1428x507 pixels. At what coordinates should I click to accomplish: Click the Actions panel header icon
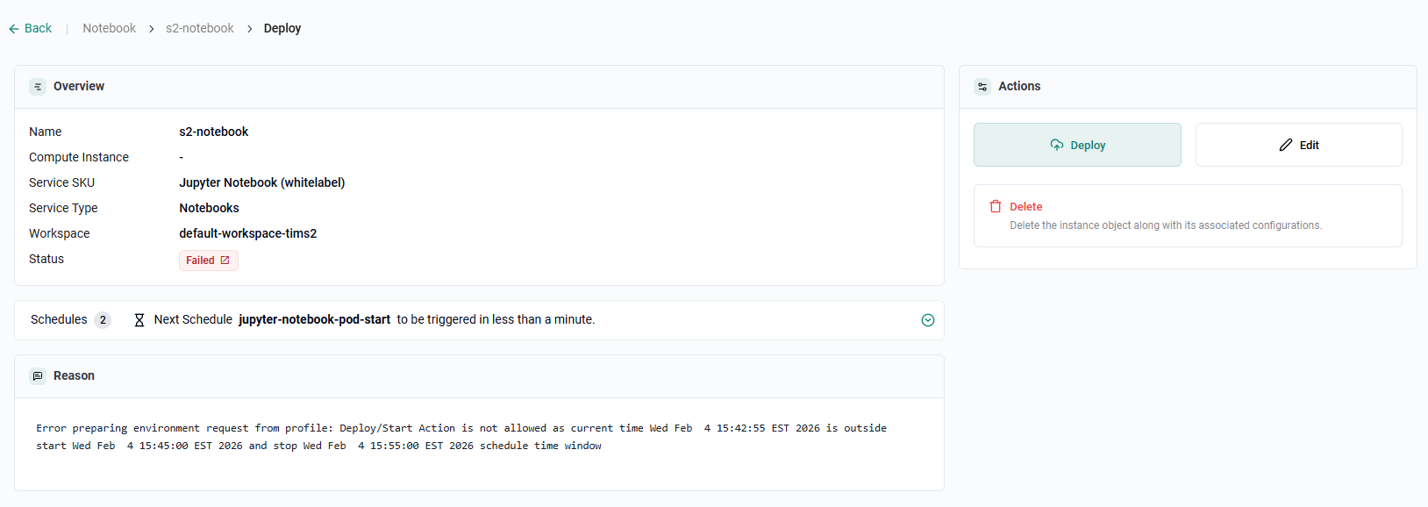[982, 87]
